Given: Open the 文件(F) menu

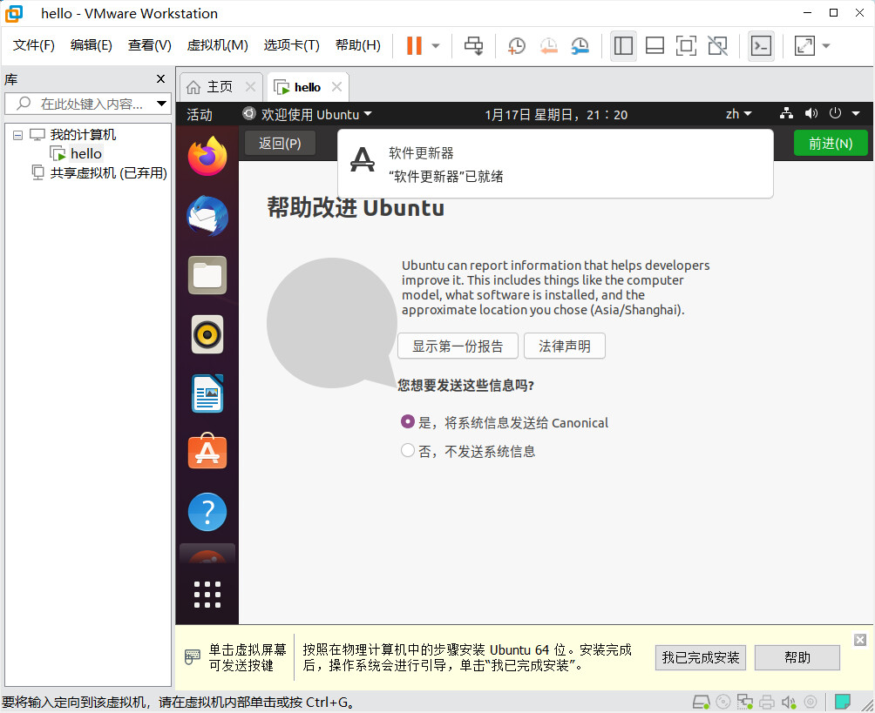Looking at the screenshot, I should pos(33,45).
